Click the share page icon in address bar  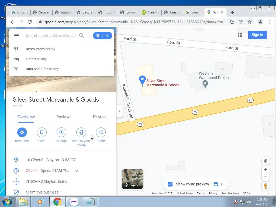[x=241, y=22]
